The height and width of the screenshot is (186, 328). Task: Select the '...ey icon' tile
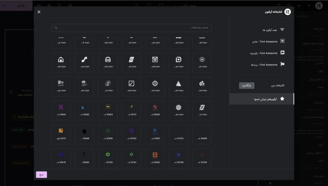[x=61, y=87]
